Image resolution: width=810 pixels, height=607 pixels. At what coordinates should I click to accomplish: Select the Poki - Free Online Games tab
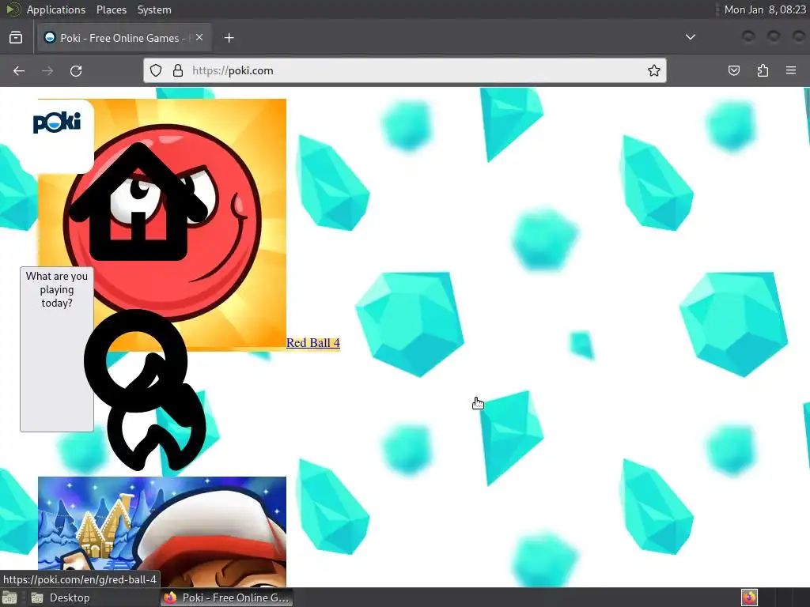[x=124, y=38]
